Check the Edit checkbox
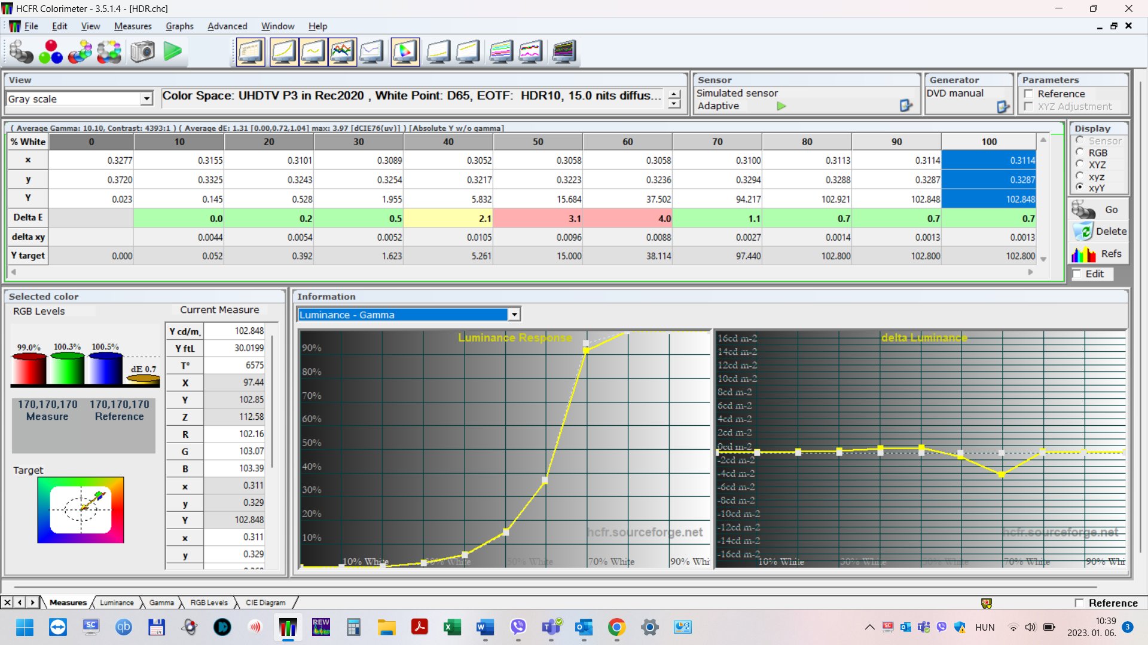The image size is (1148, 645). tap(1077, 274)
